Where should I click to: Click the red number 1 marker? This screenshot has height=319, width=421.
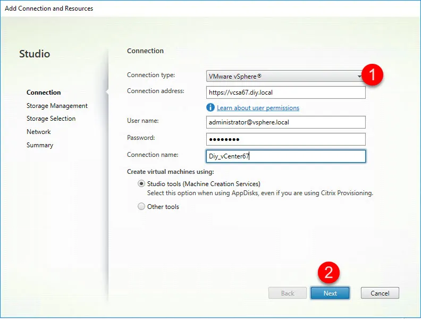pos(373,75)
